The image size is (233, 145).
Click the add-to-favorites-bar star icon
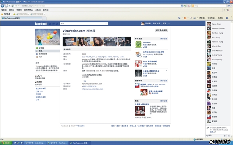14,14
